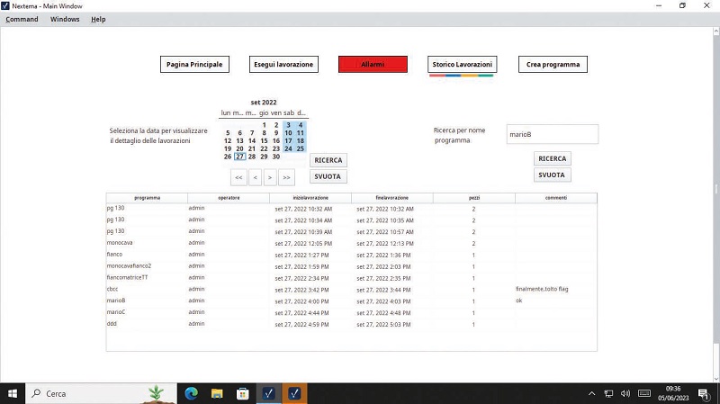Show hidden system tray icons
The width and height of the screenshot is (720, 404).
coord(591,393)
